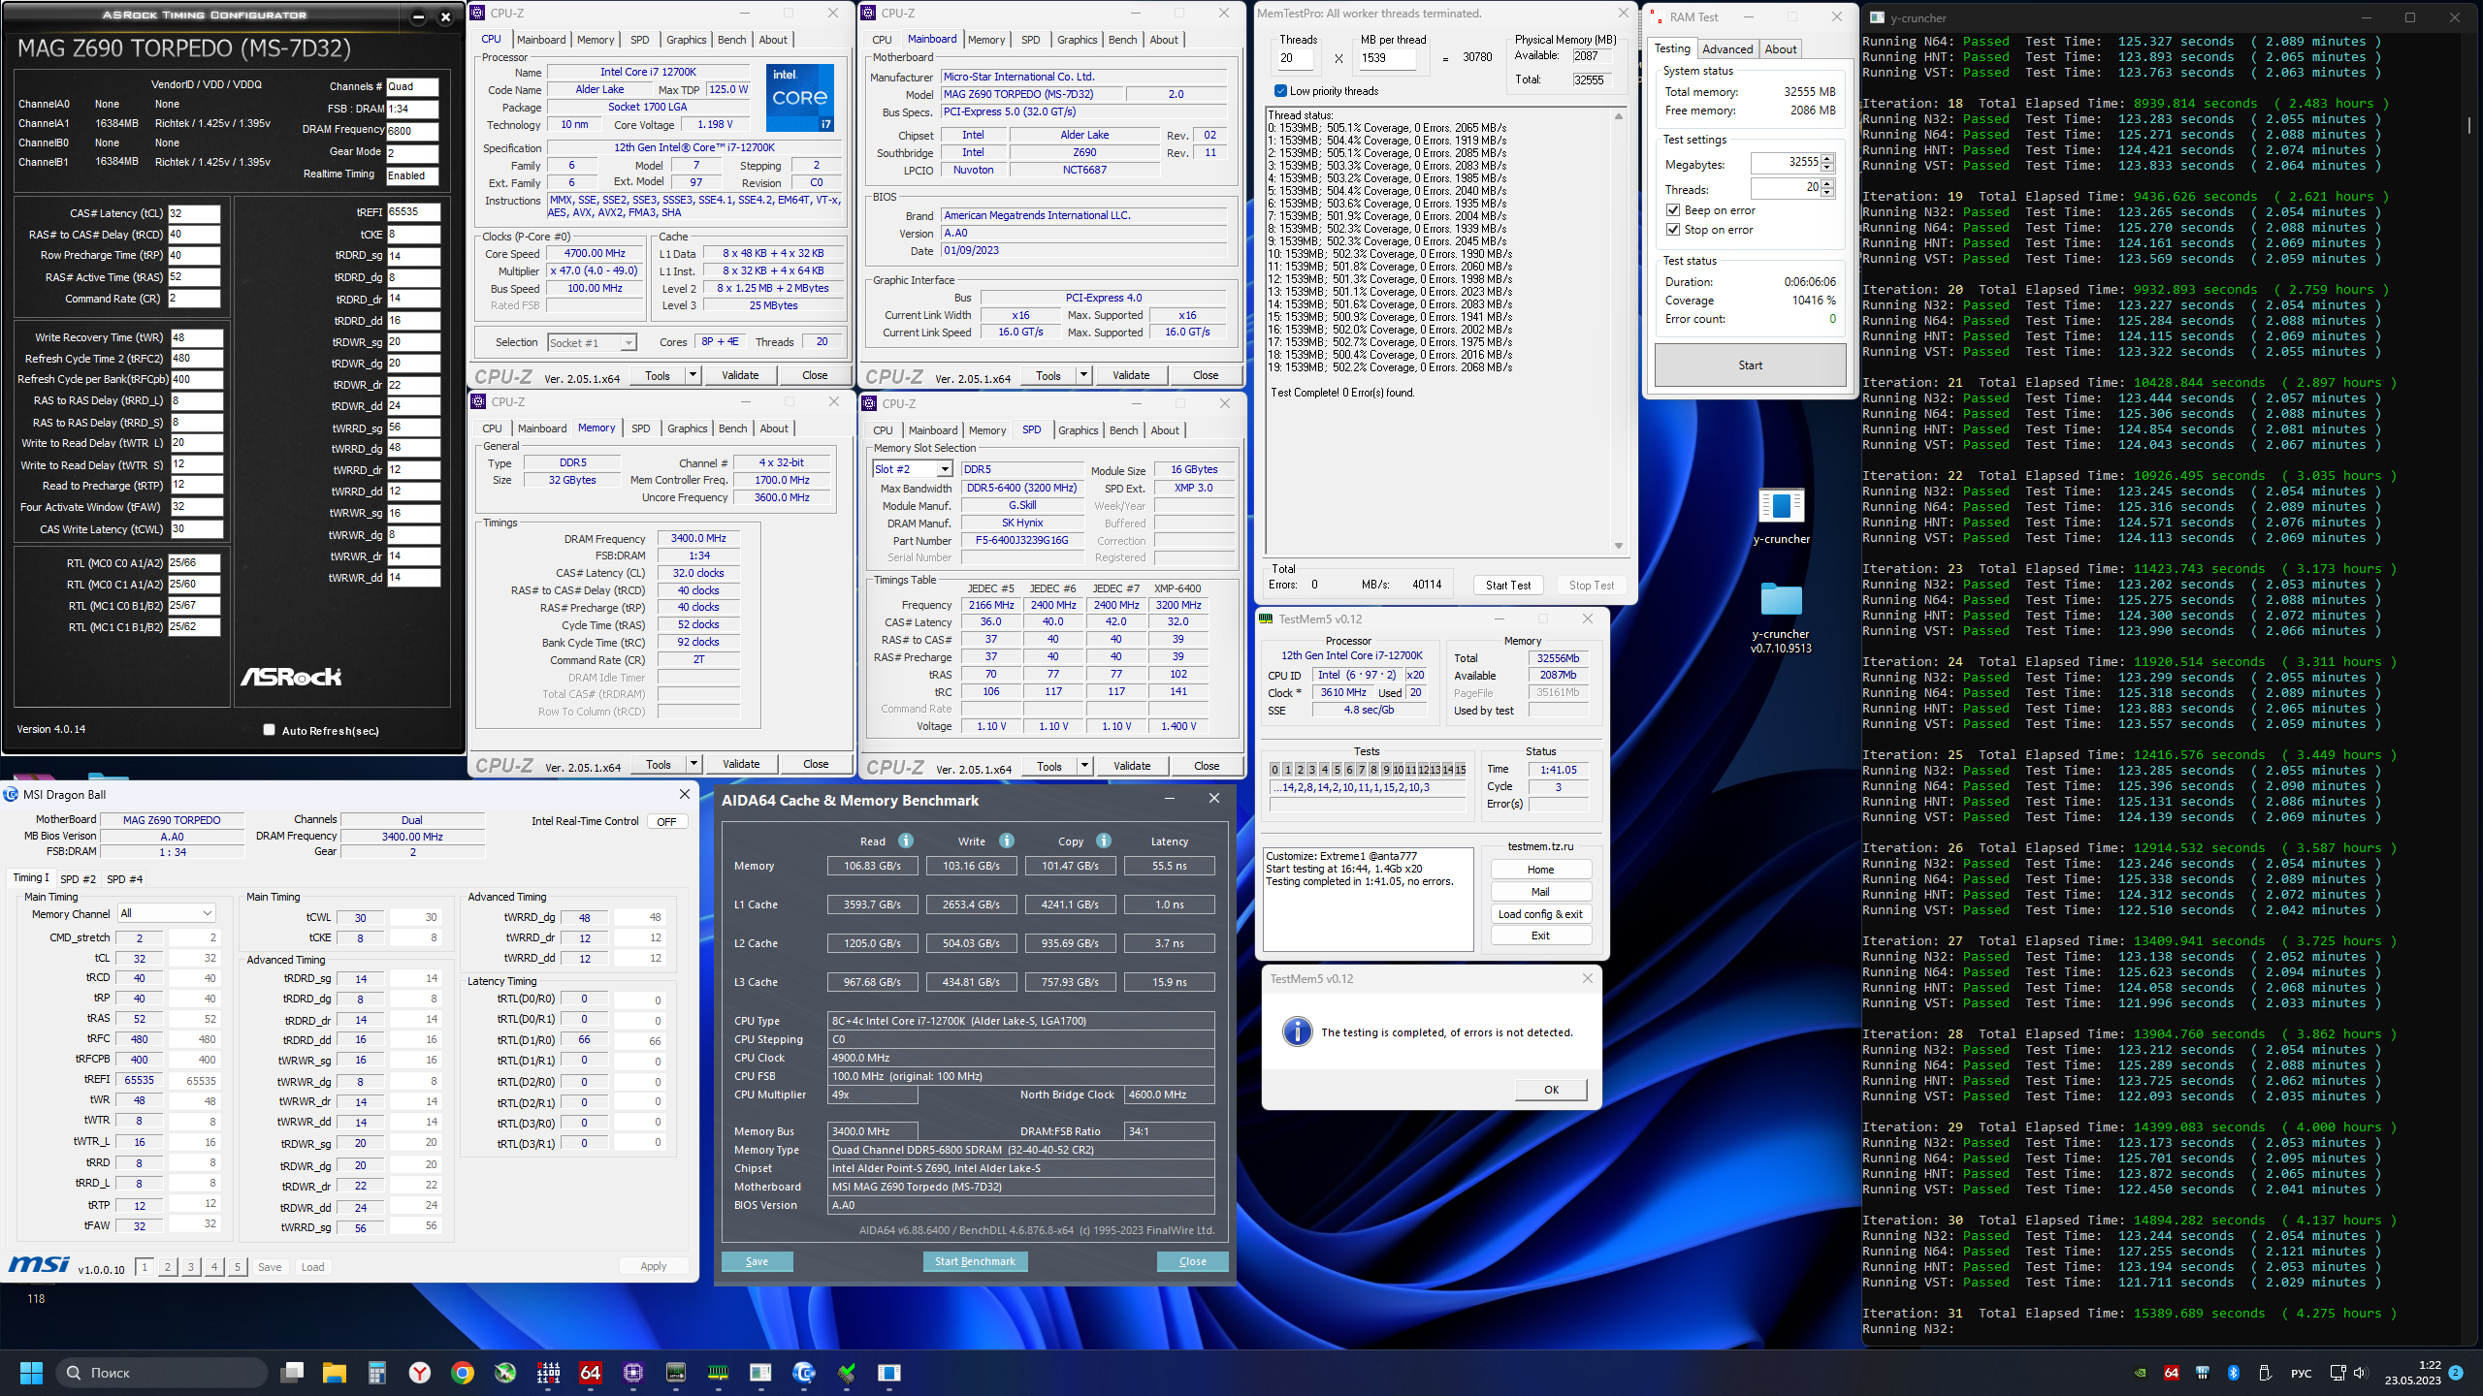Open Calculator from the taskbar
The width and height of the screenshot is (2483, 1396).
click(377, 1373)
